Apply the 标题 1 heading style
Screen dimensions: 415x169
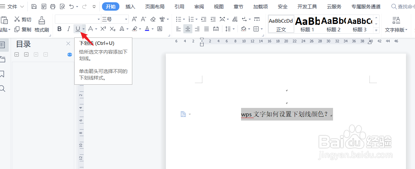click(x=307, y=24)
